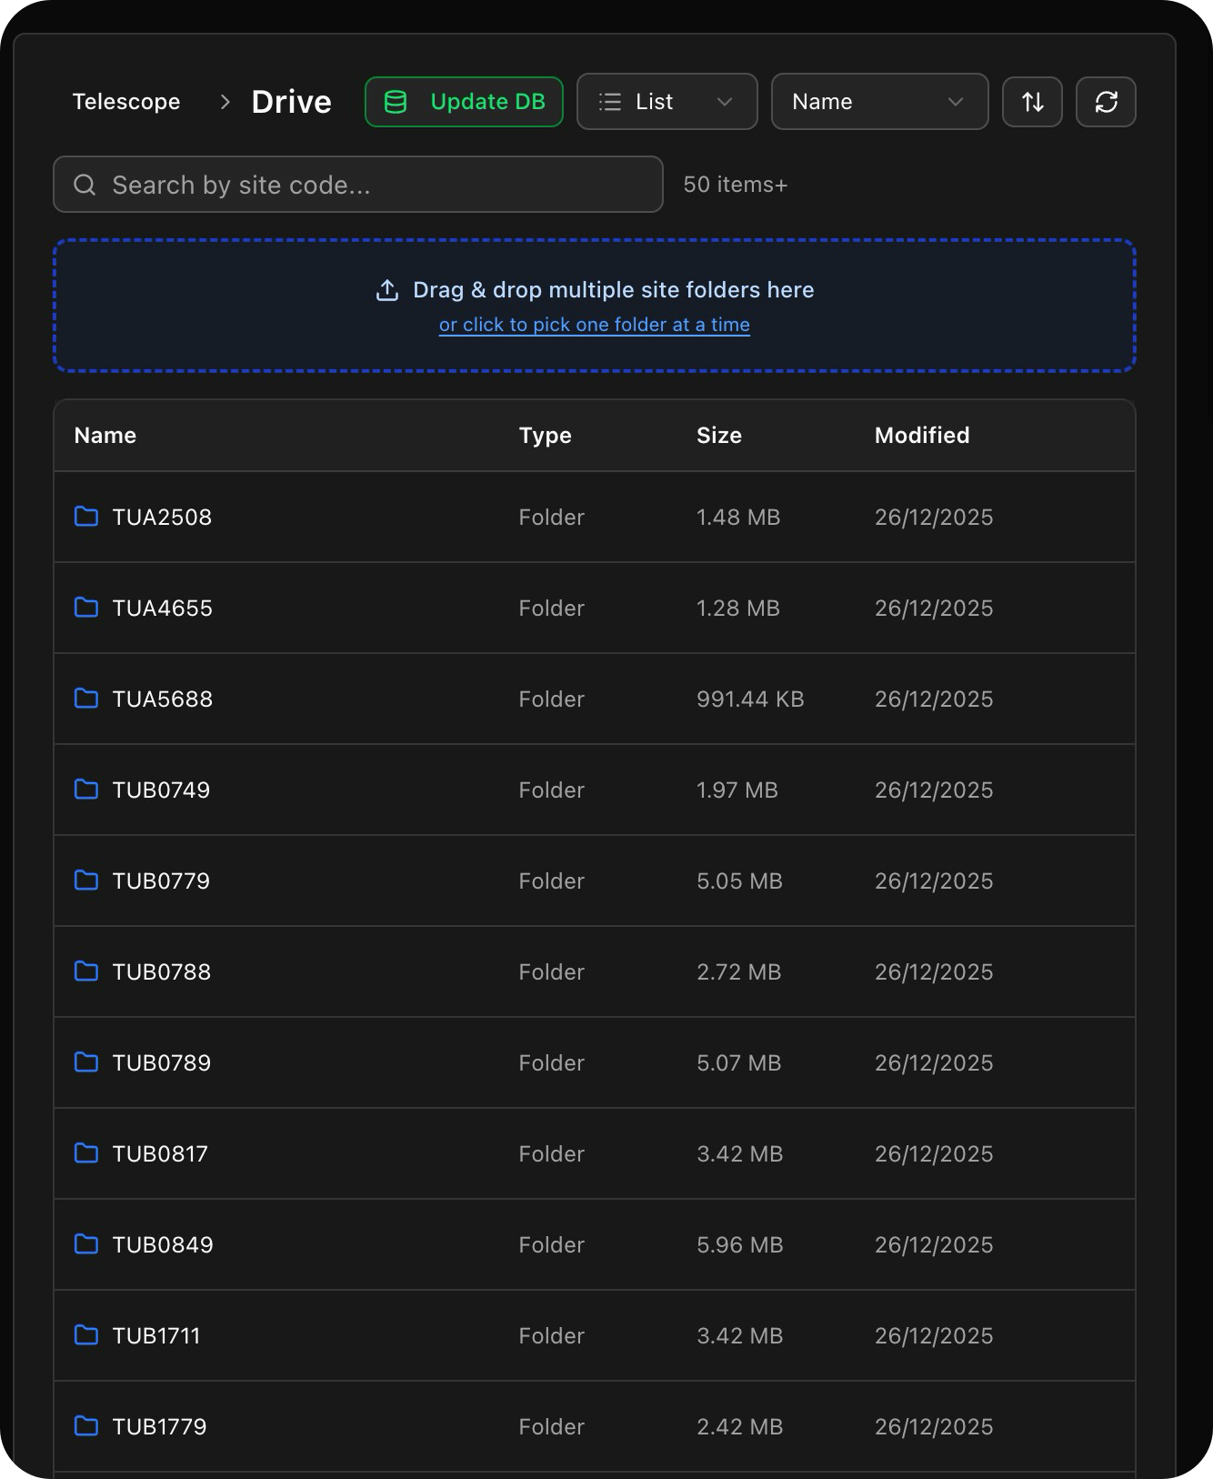Viewport: 1213px width, 1479px height.
Task: Click the breadcrumb chevron separator
Action: click(226, 102)
